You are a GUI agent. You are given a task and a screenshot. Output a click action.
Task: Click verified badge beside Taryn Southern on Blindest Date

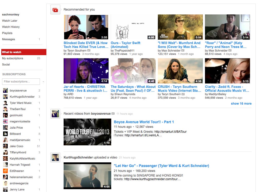[x=89, y=51]
